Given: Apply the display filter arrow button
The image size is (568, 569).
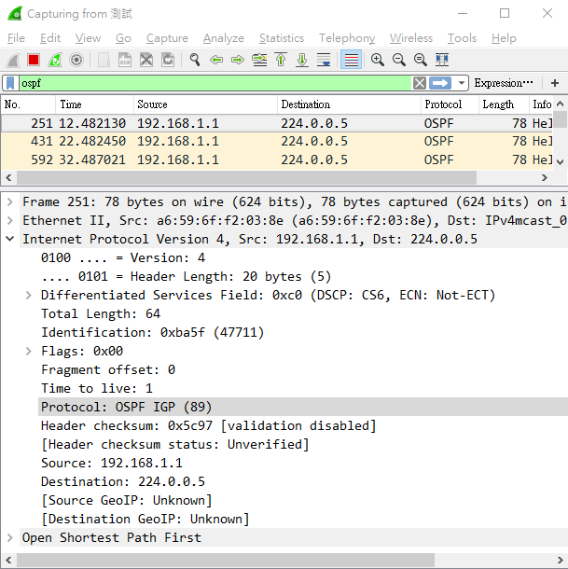Looking at the screenshot, I should click(x=440, y=83).
